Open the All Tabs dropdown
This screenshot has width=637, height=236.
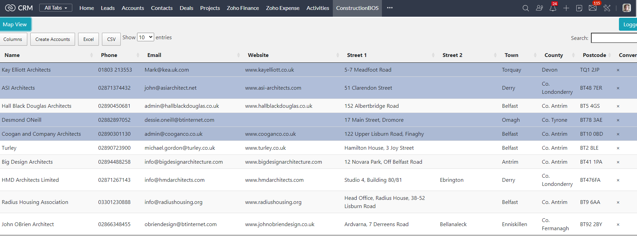point(56,8)
